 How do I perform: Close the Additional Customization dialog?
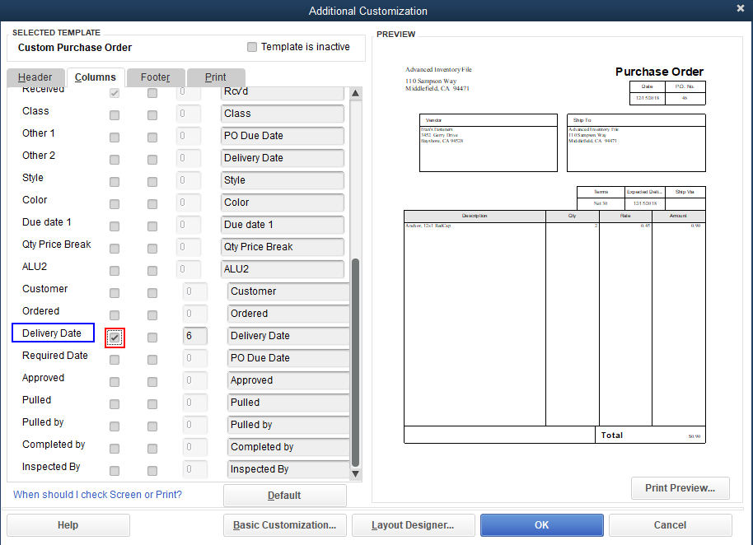(x=740, y=8)
